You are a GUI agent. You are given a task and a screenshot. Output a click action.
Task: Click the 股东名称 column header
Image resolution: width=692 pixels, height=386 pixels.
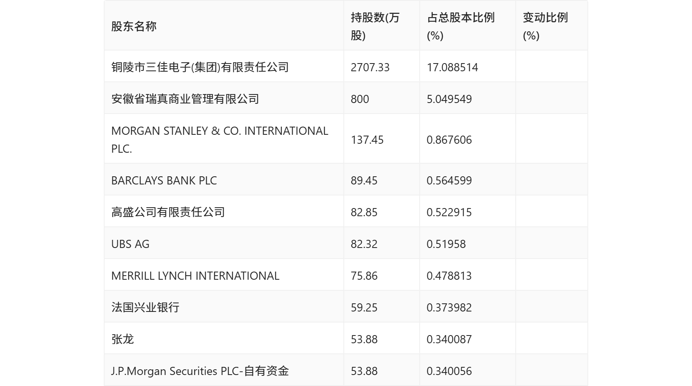tap(134, 26)
